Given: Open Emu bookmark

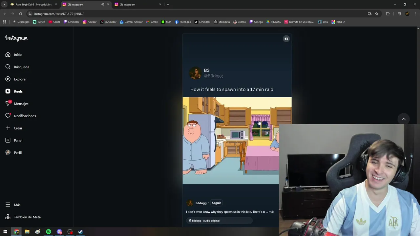Looking at the screenshot, I should tap(323, 22).
